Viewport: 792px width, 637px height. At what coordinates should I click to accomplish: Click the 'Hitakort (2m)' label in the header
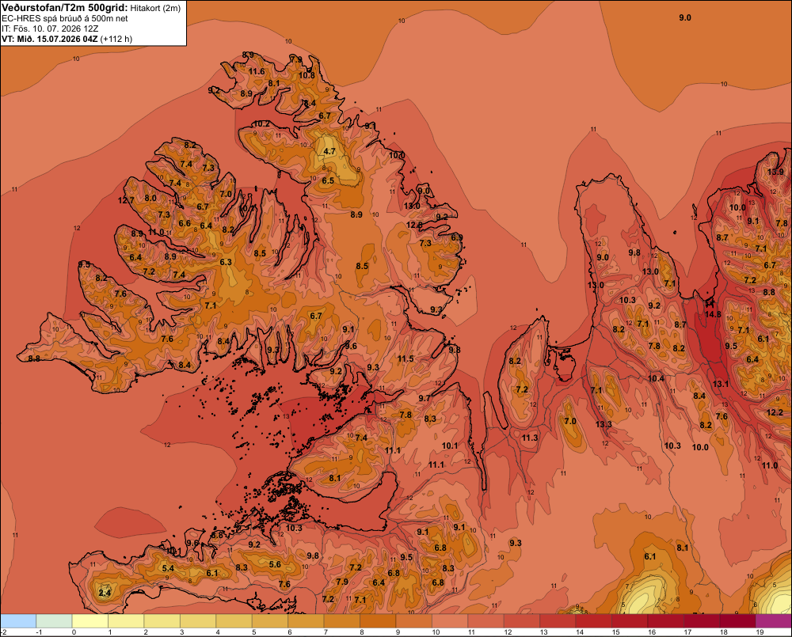(155, 8)
